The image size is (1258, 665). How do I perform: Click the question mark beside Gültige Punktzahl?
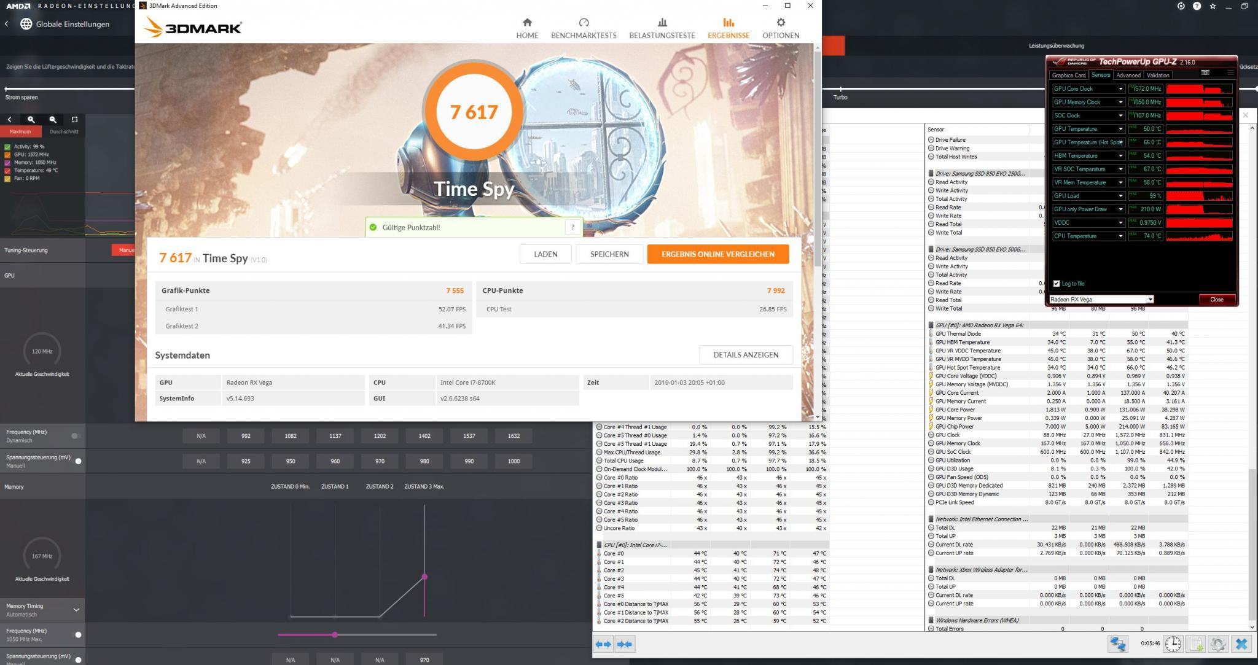click(x=572, y=227)
